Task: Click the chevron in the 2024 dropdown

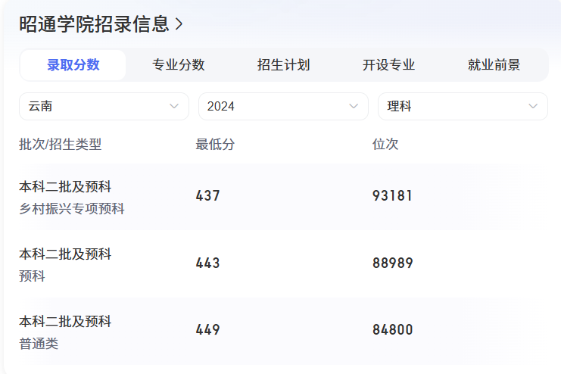Action: coord(354,107)
